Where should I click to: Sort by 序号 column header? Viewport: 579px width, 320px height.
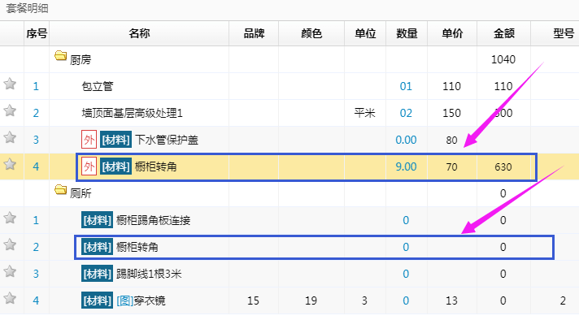(37, 33)
